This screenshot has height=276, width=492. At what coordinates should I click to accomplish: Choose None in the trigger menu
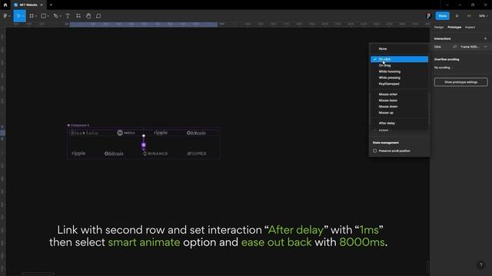[x=399, y=49]
